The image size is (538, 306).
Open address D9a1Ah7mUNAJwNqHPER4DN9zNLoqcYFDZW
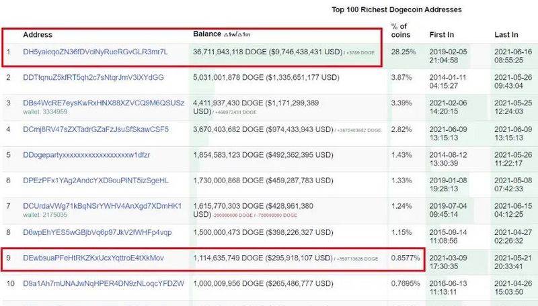(104, 284)
